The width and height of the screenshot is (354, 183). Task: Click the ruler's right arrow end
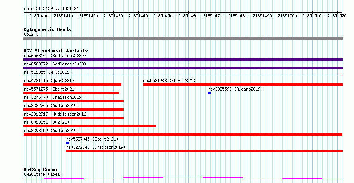(342, 12)
